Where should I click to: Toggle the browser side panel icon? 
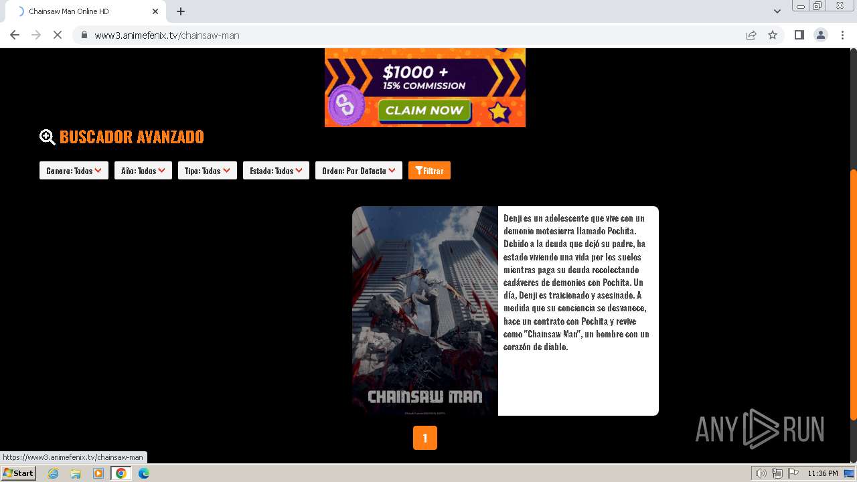coord(799,35)
